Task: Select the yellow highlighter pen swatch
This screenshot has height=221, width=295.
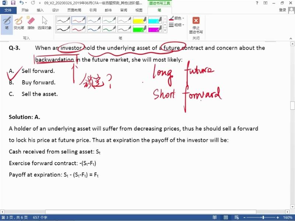Action: 140,20
